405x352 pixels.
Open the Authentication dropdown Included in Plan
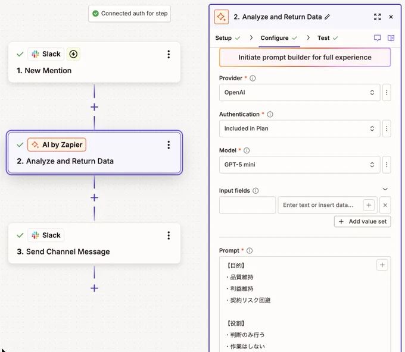point(300,128)
